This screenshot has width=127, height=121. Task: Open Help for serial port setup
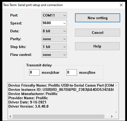(97, 46)
